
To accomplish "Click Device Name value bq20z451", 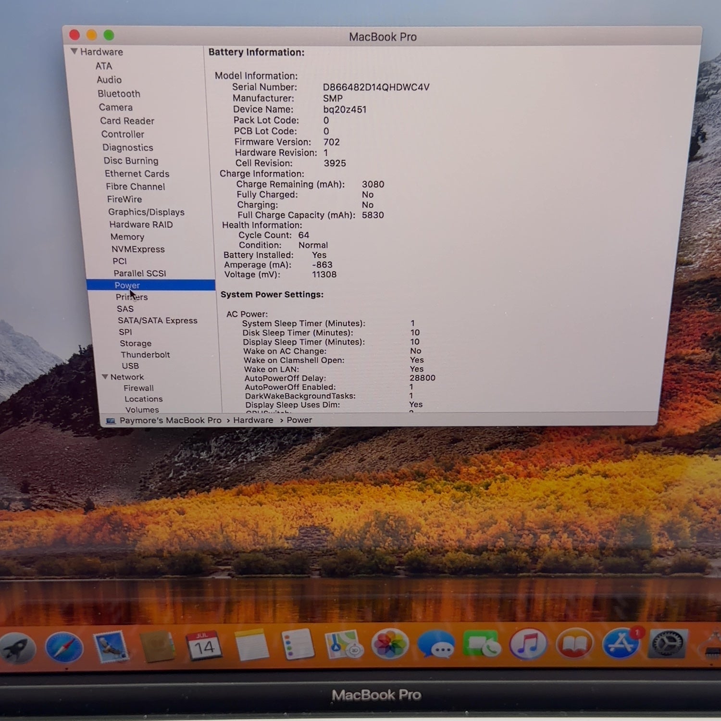I will click(x=345, y=110).
